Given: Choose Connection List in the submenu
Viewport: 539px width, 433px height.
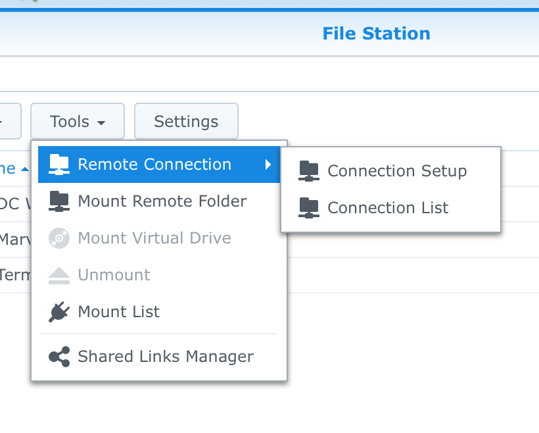Looking at the screenshot, I should point(388,208).
